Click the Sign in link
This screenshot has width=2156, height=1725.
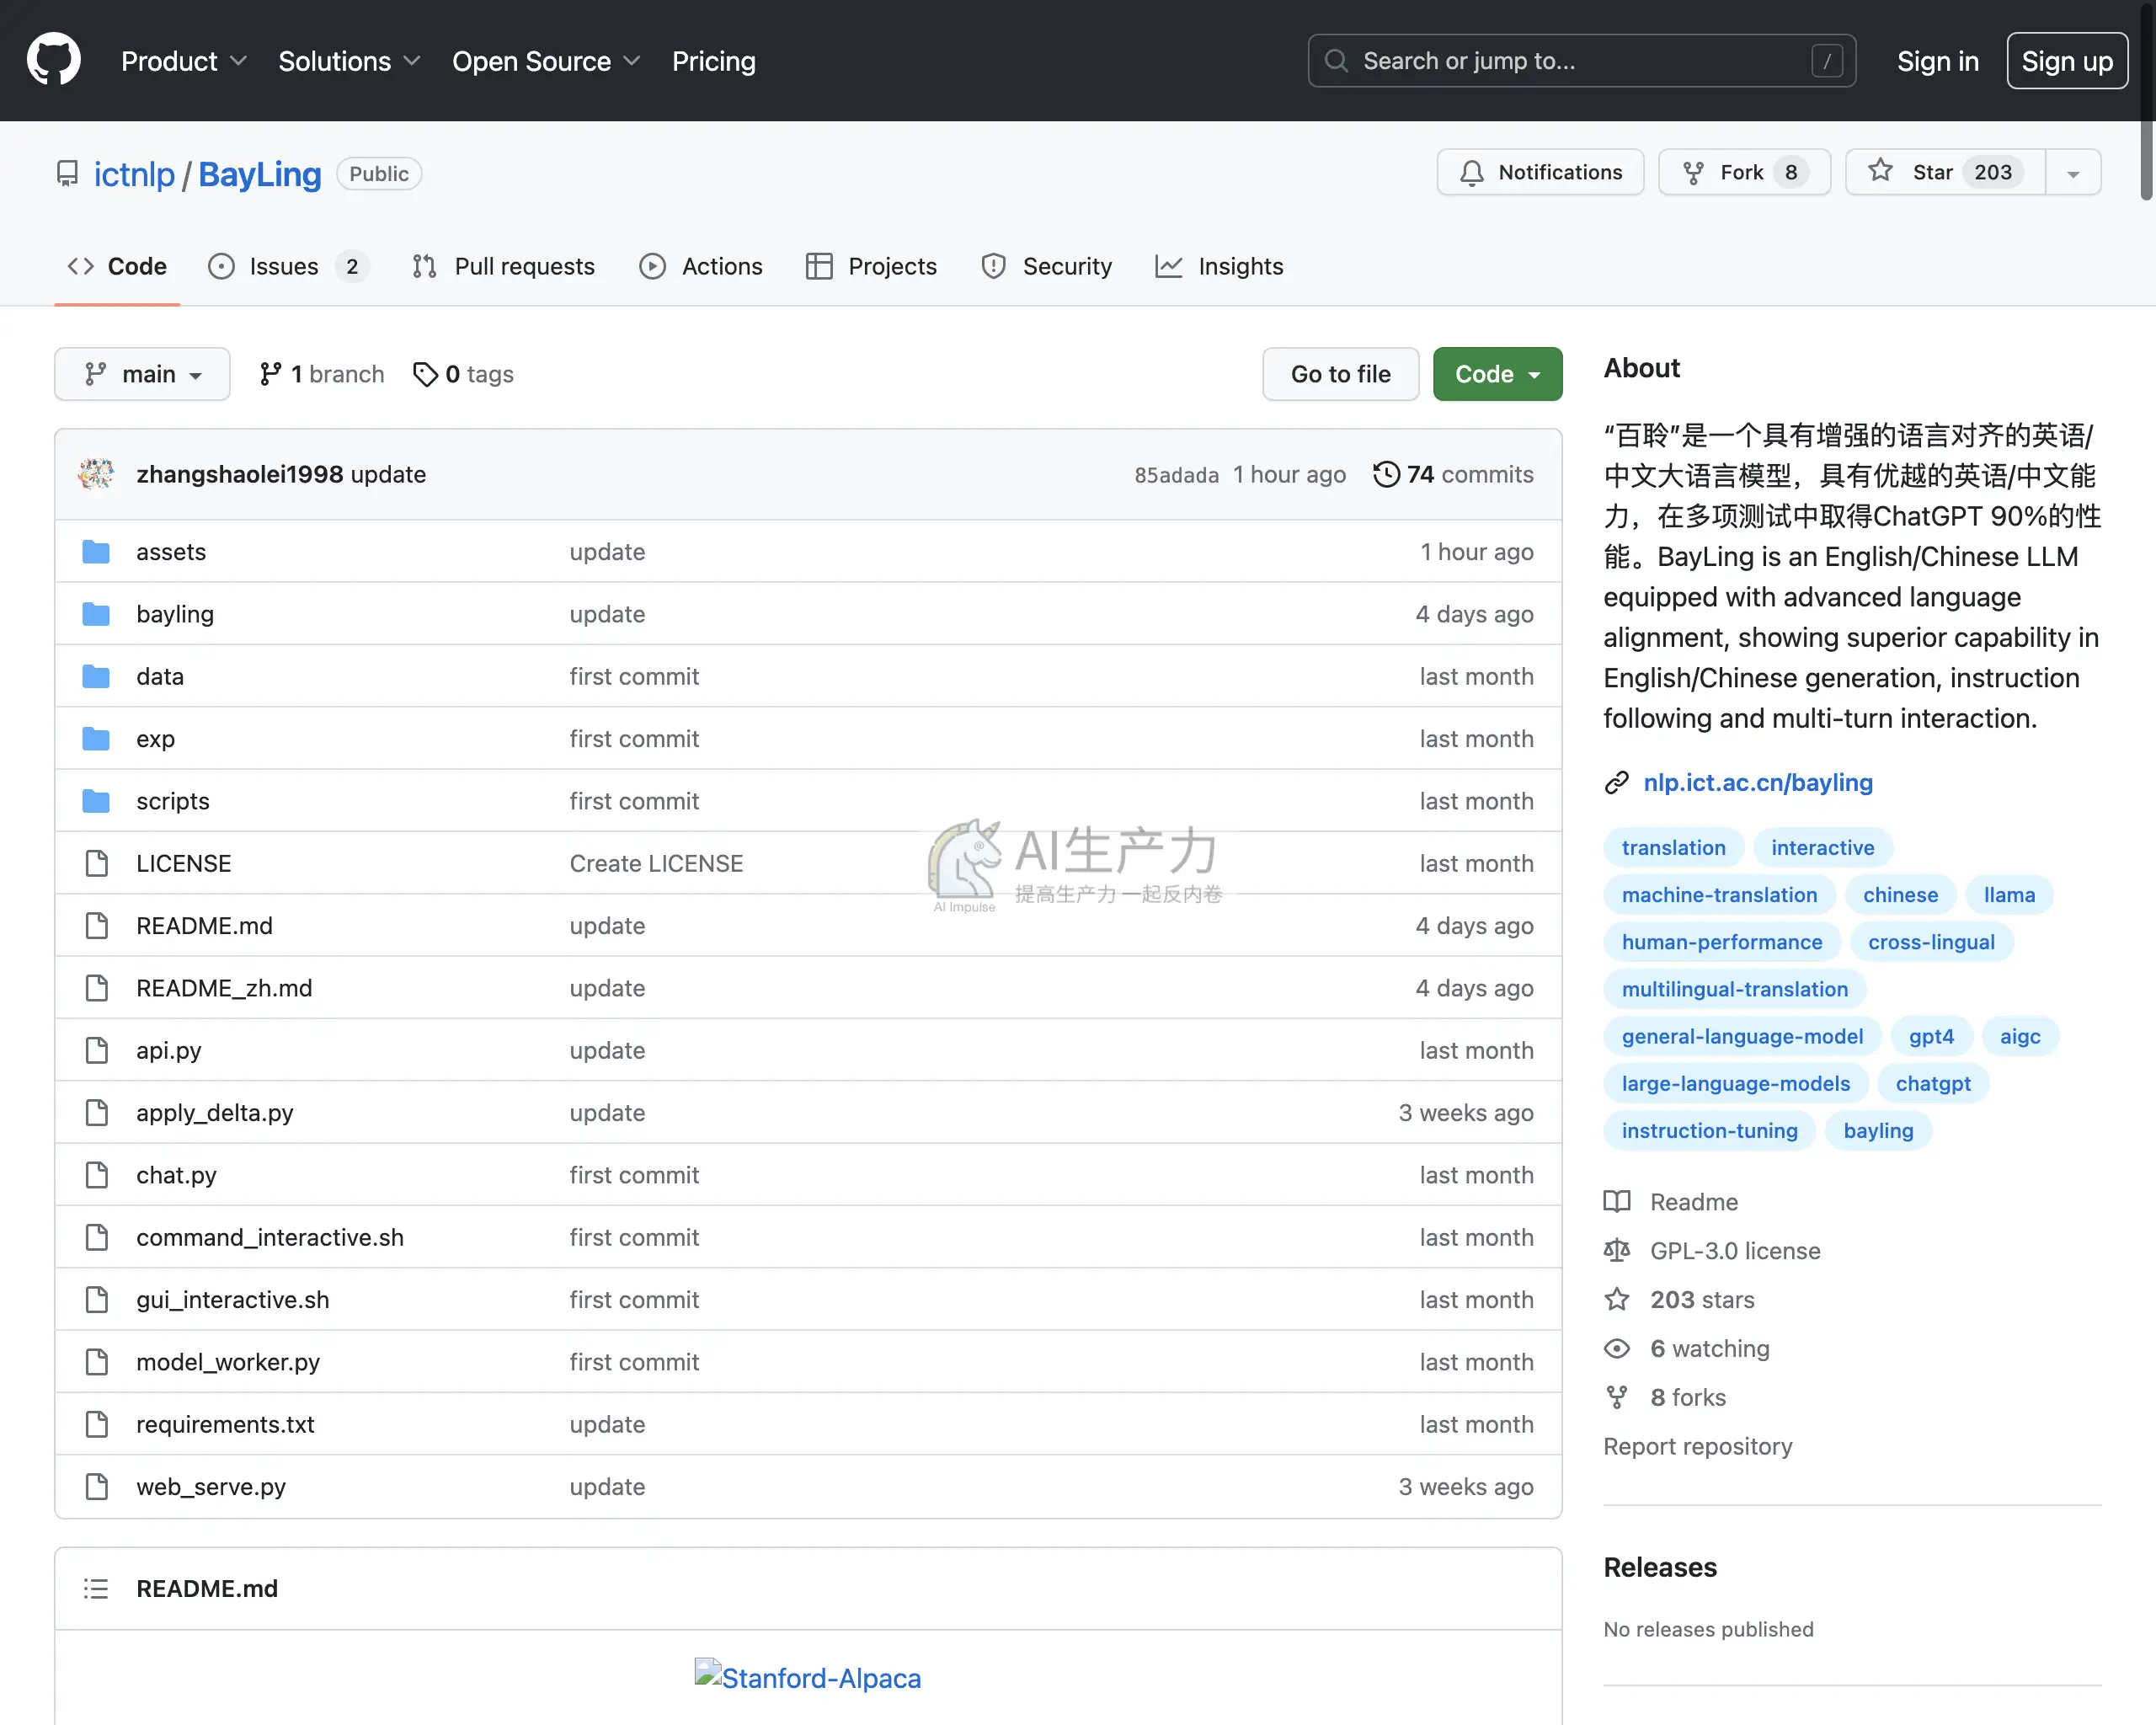pos(1937,61)
